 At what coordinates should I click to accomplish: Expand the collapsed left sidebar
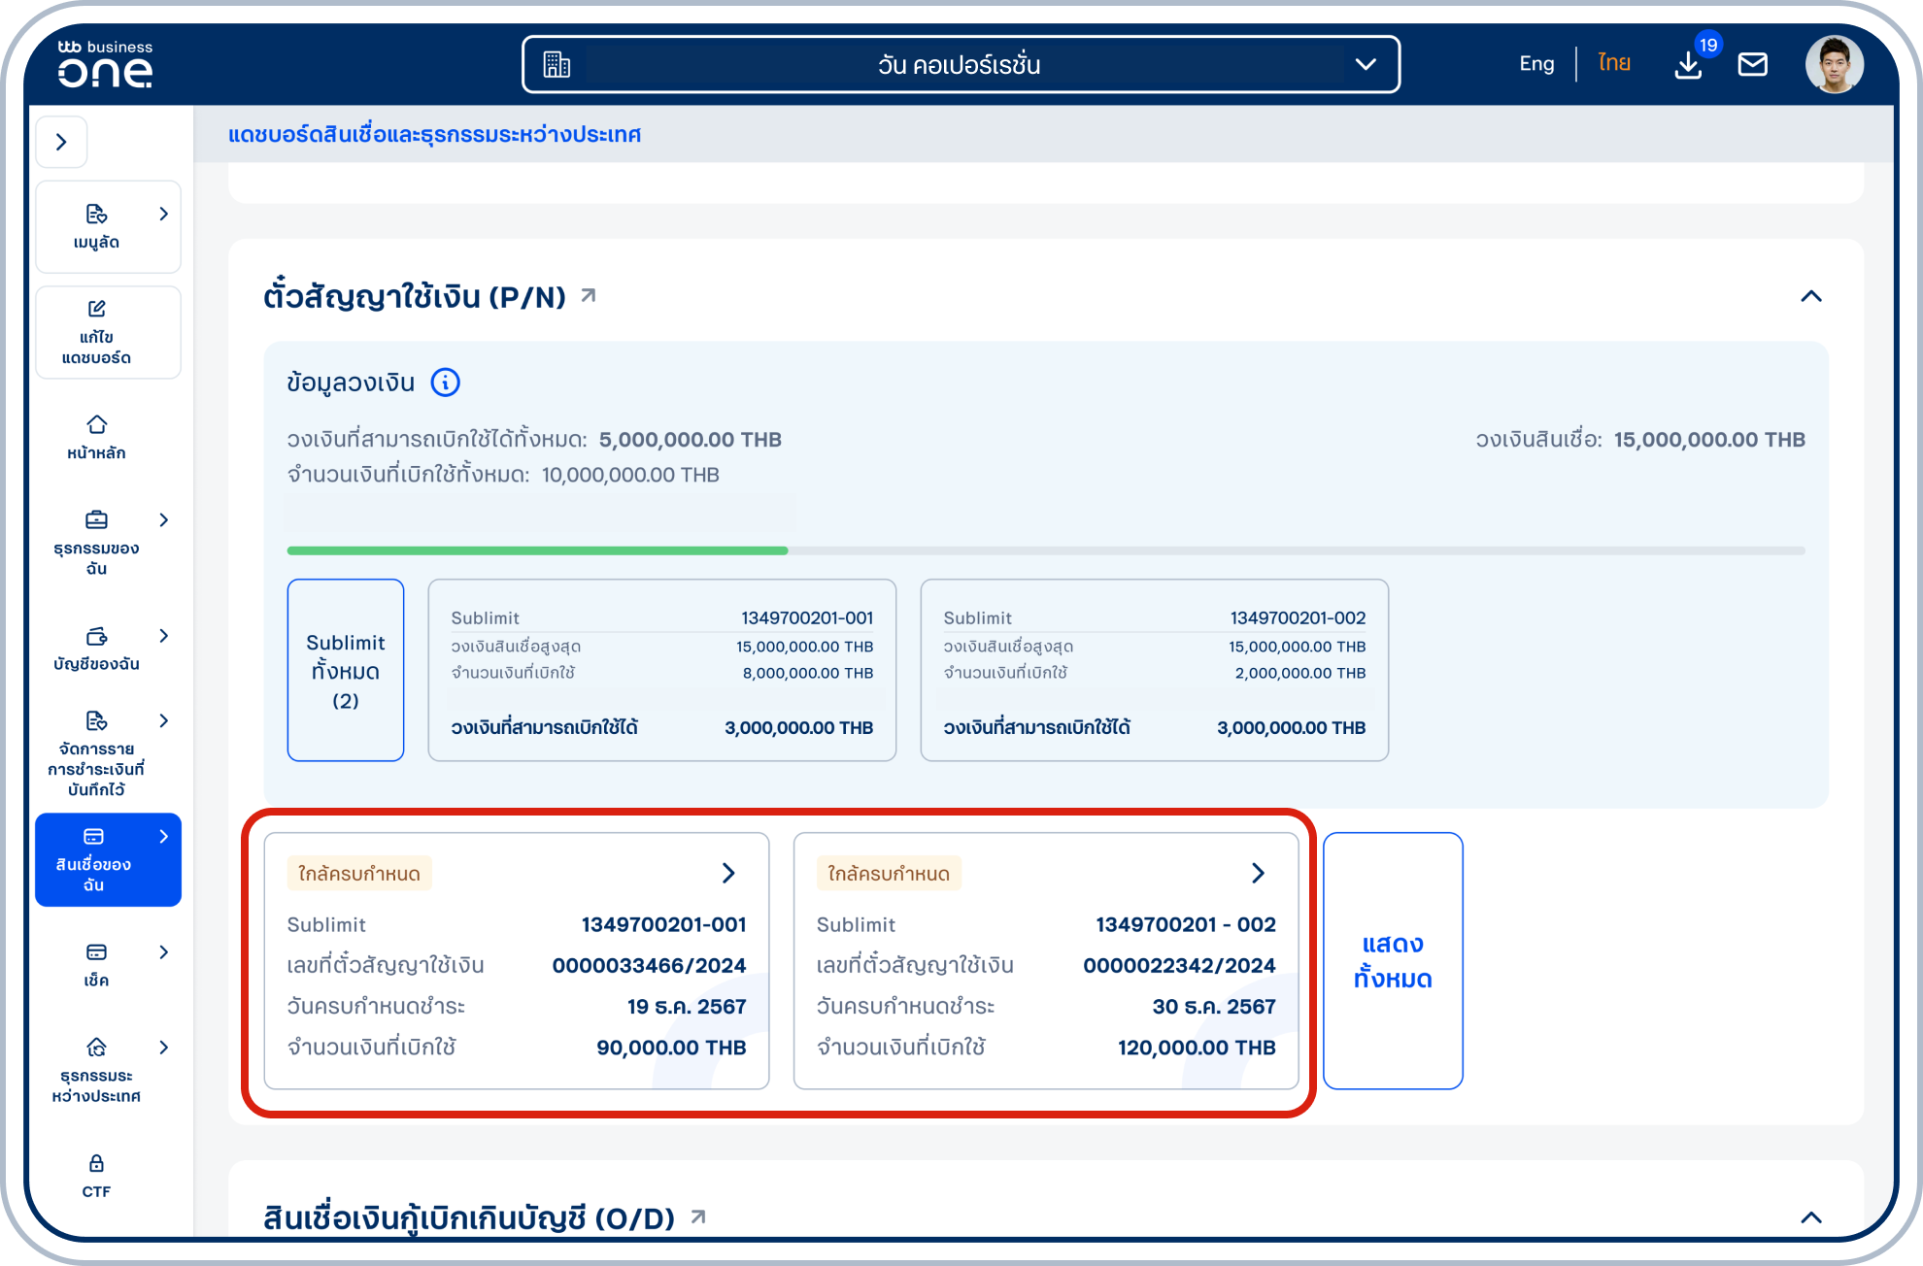(62, 142)
